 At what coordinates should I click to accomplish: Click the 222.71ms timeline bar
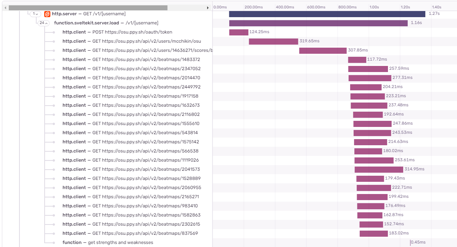[373, 188]
